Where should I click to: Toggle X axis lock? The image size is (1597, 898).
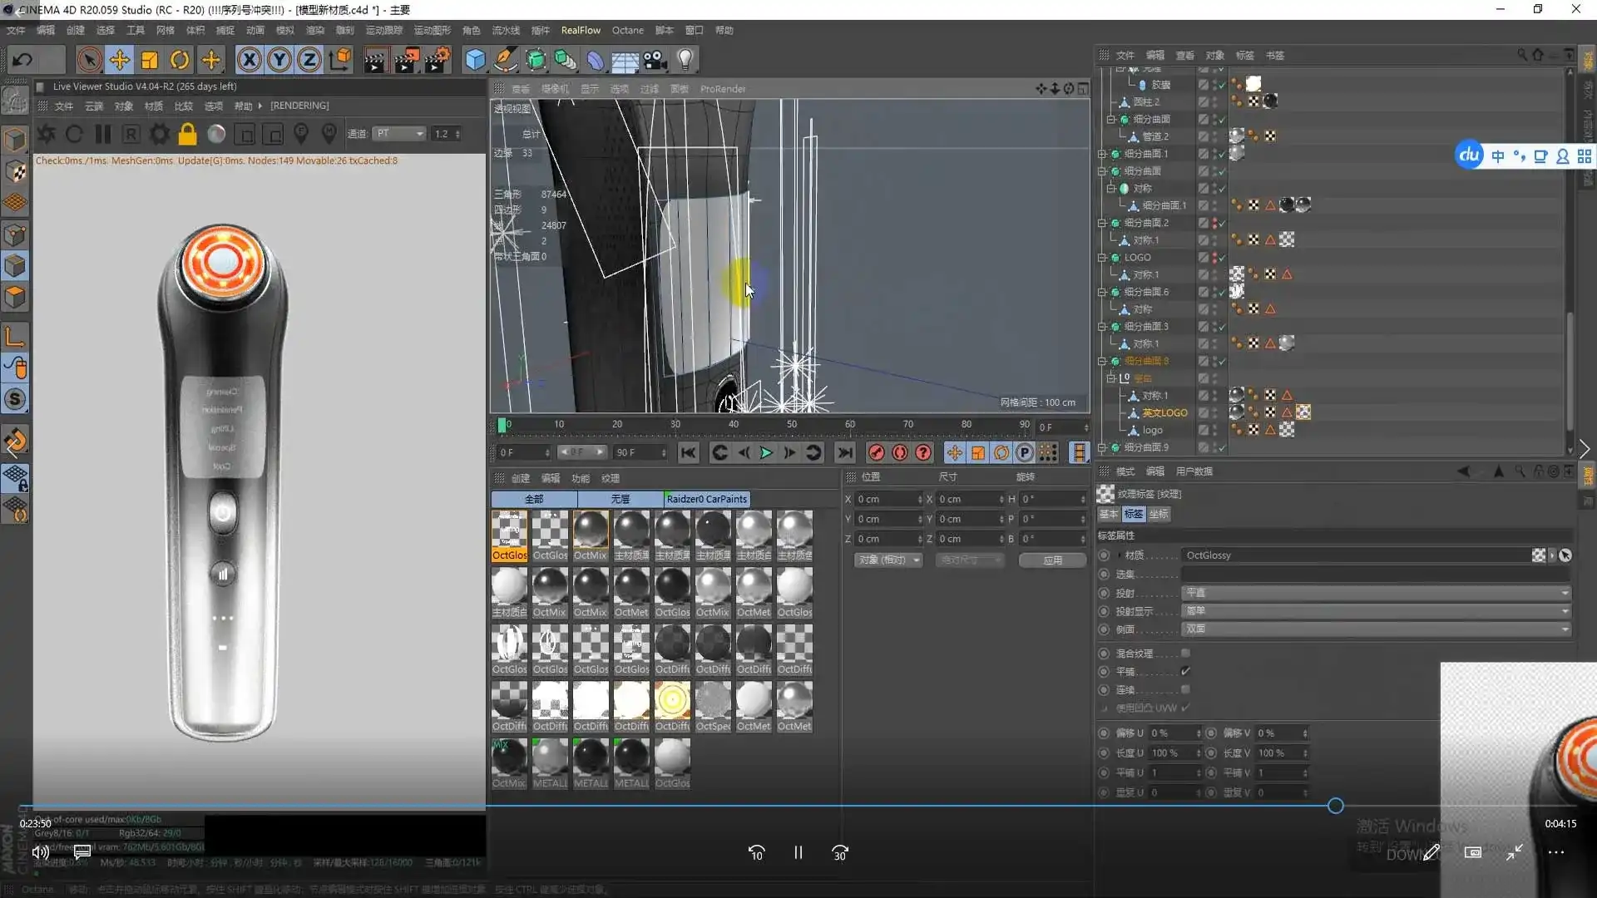(249, 60)
